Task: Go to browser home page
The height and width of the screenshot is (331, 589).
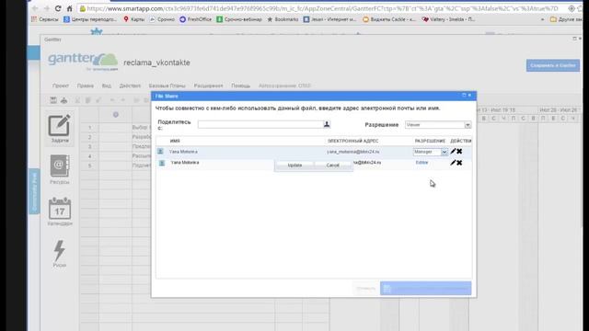Action: (70, 8)
